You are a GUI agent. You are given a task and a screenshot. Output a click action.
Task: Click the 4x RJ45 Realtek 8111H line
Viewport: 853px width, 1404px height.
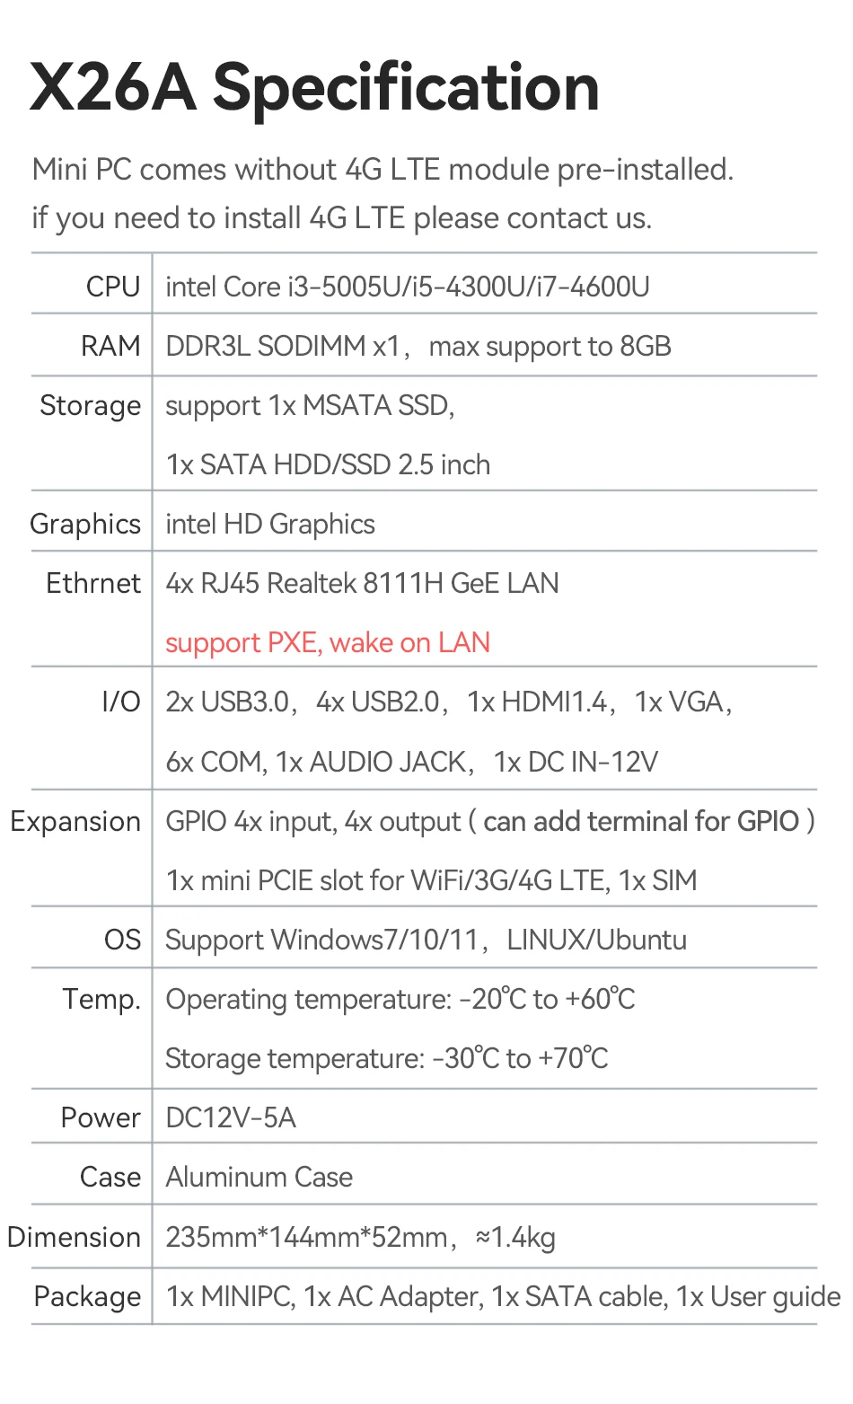point(362,584)
